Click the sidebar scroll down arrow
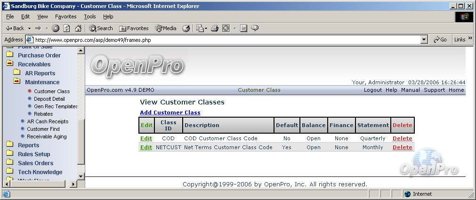 click(x=81, y=176)
